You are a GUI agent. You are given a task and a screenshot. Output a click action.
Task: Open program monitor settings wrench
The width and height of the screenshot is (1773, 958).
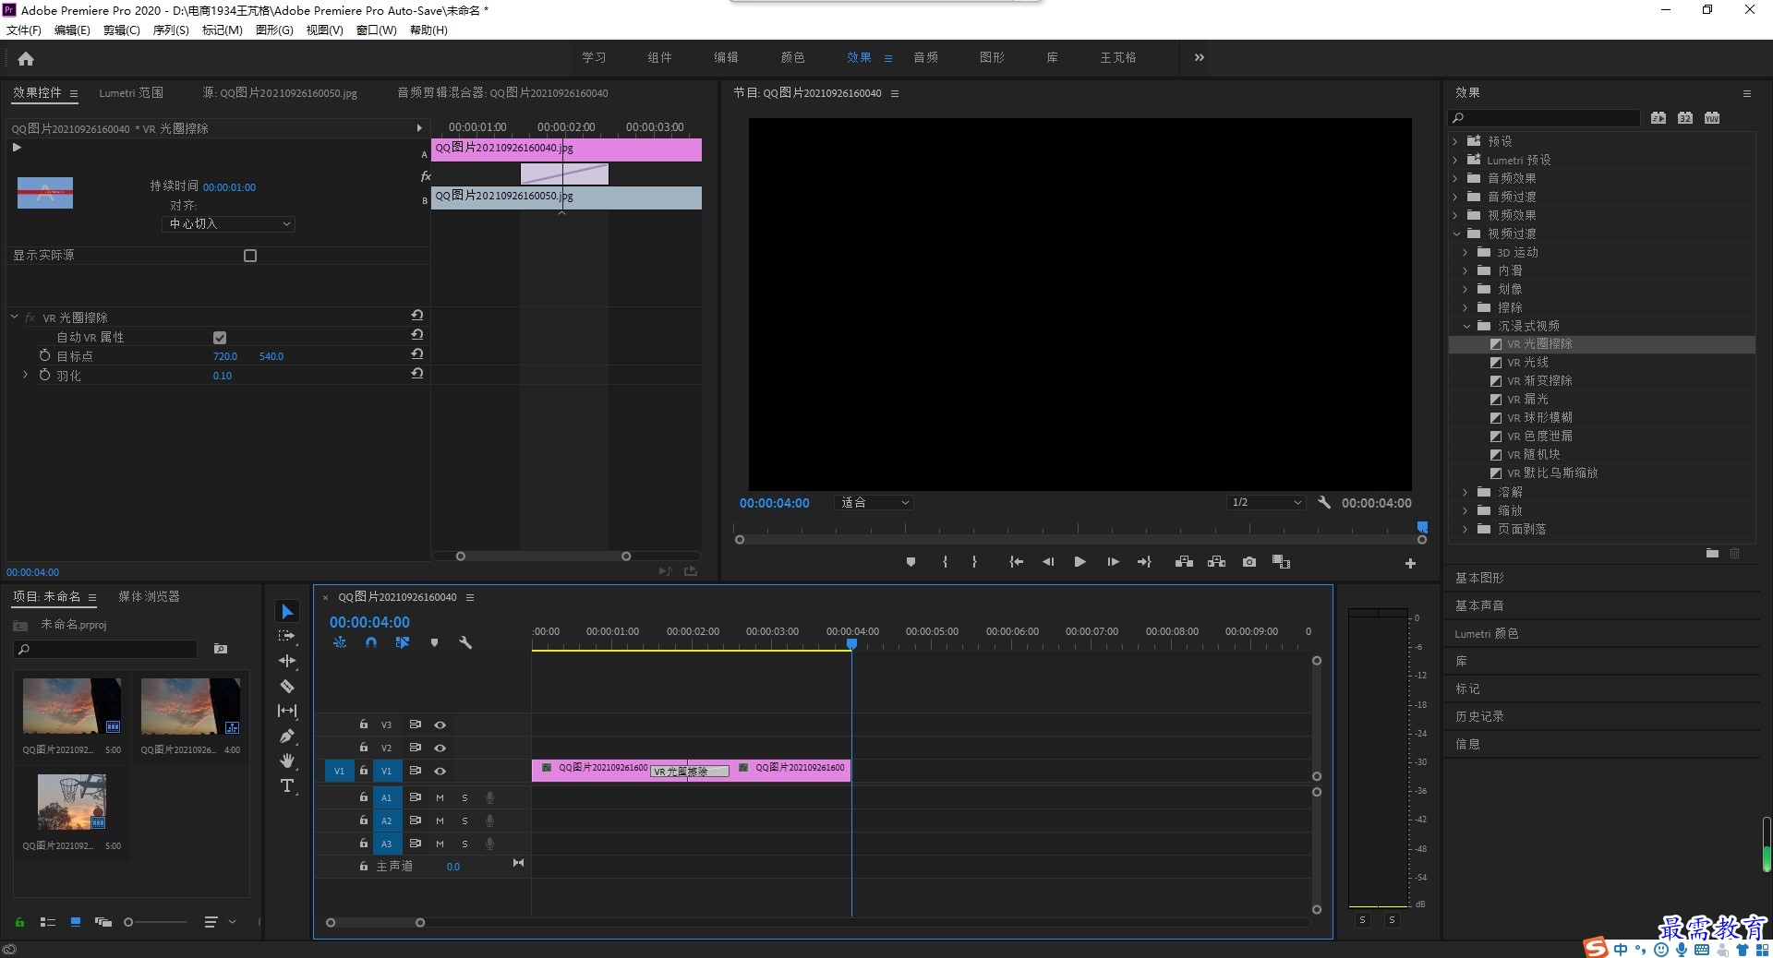tap(1324, 503)
